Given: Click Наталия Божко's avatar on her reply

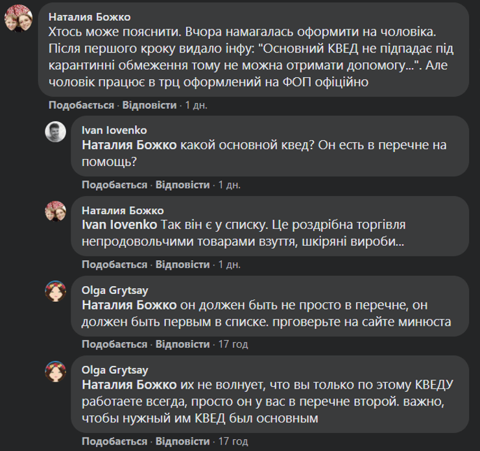Looking at the screenshot, I should [55, 212].
